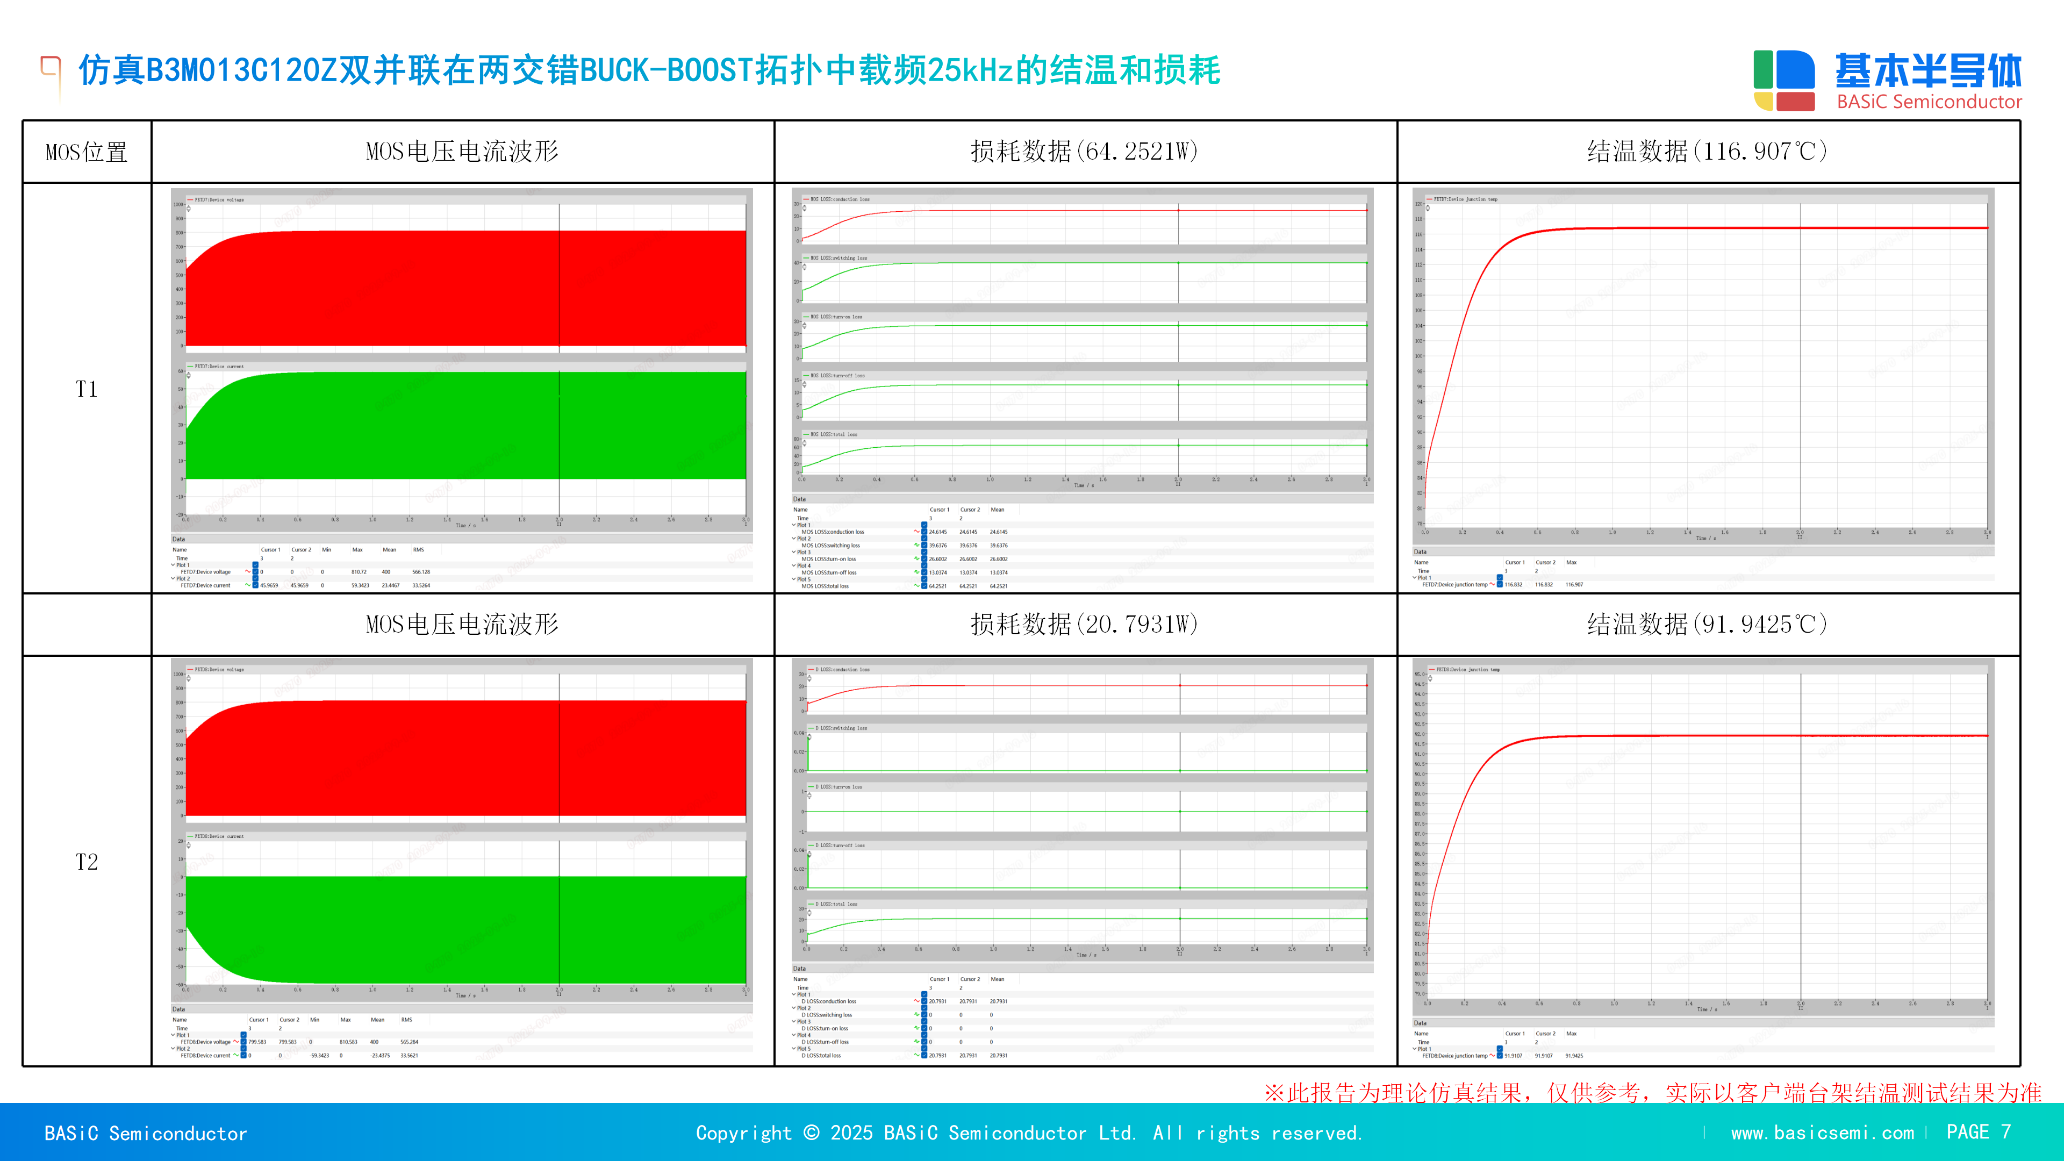Click value 810.72 in FETD7 voltage row

point(359,572)
